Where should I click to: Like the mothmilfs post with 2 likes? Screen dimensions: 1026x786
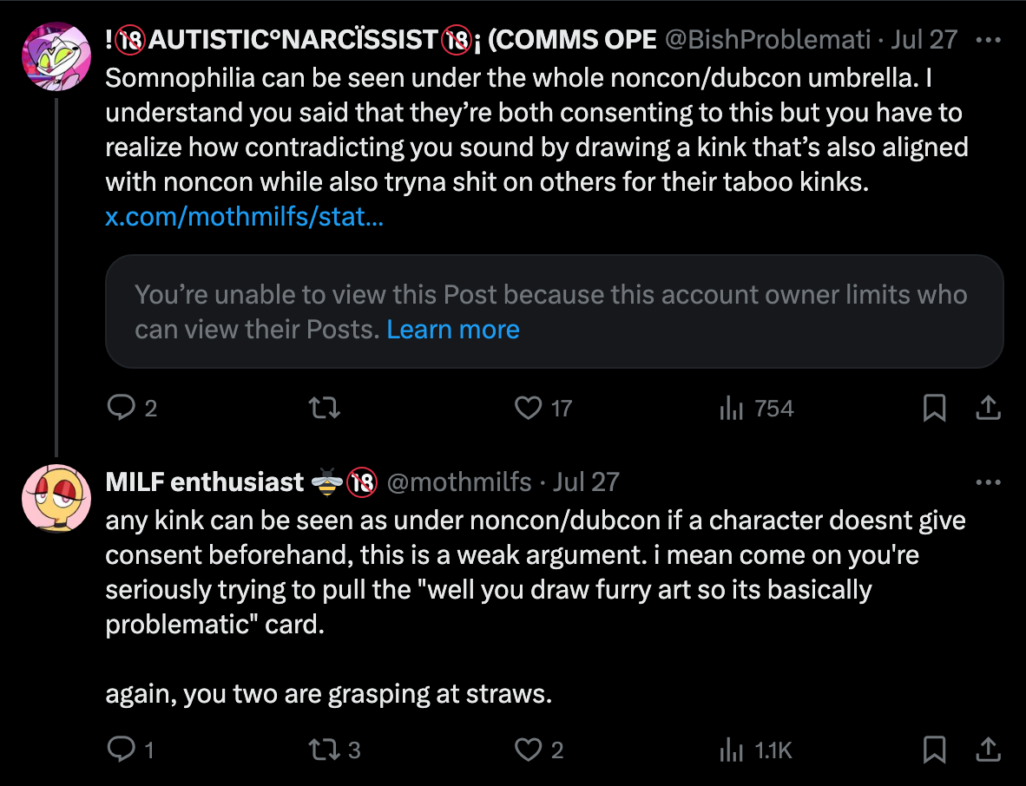tap(529, 750)
